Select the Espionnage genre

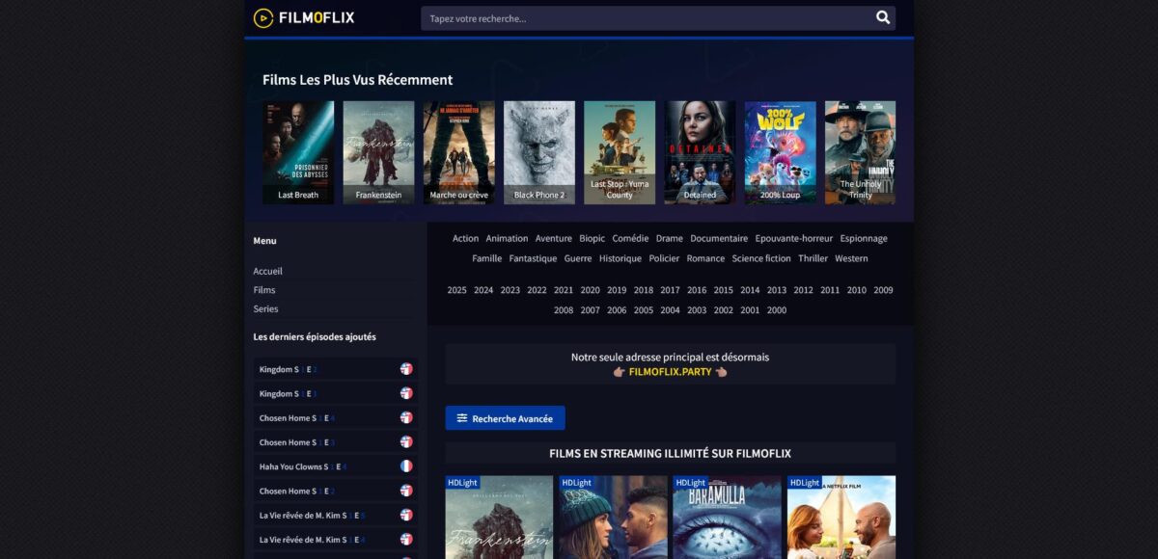click(x=864, y=238)
